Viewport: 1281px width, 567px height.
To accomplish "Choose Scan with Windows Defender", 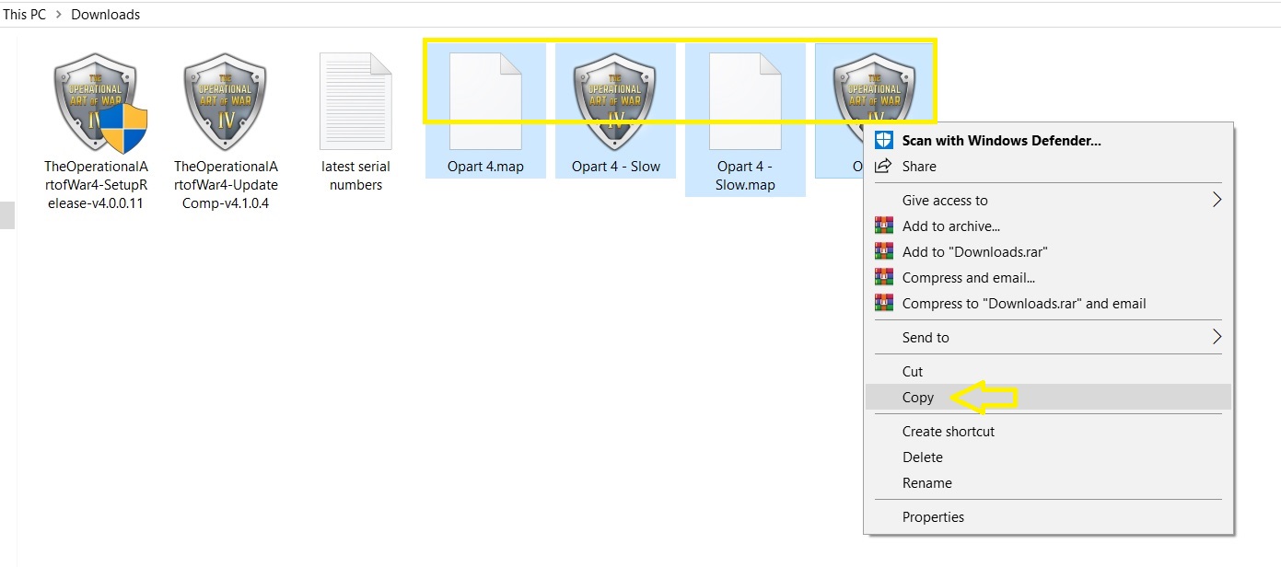I will 1048,141.
